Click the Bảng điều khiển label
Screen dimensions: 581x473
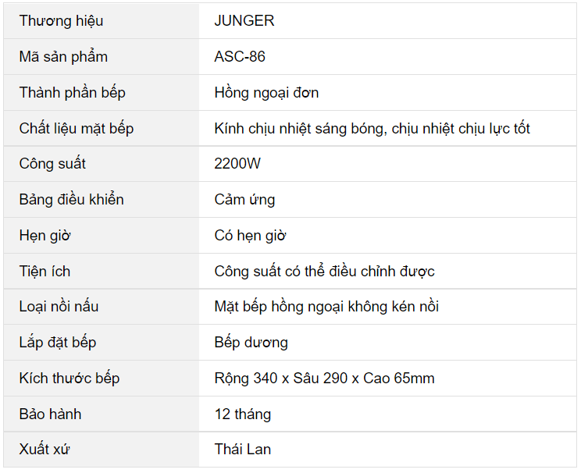pyautogui.click(x=72, y=200)
